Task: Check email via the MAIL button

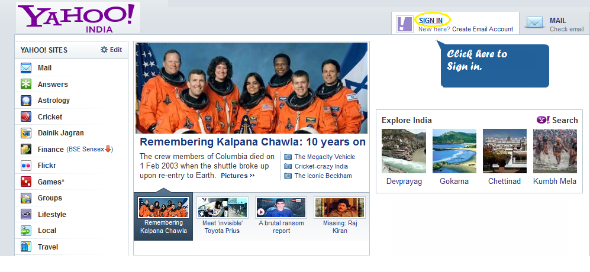Action: 555,24
